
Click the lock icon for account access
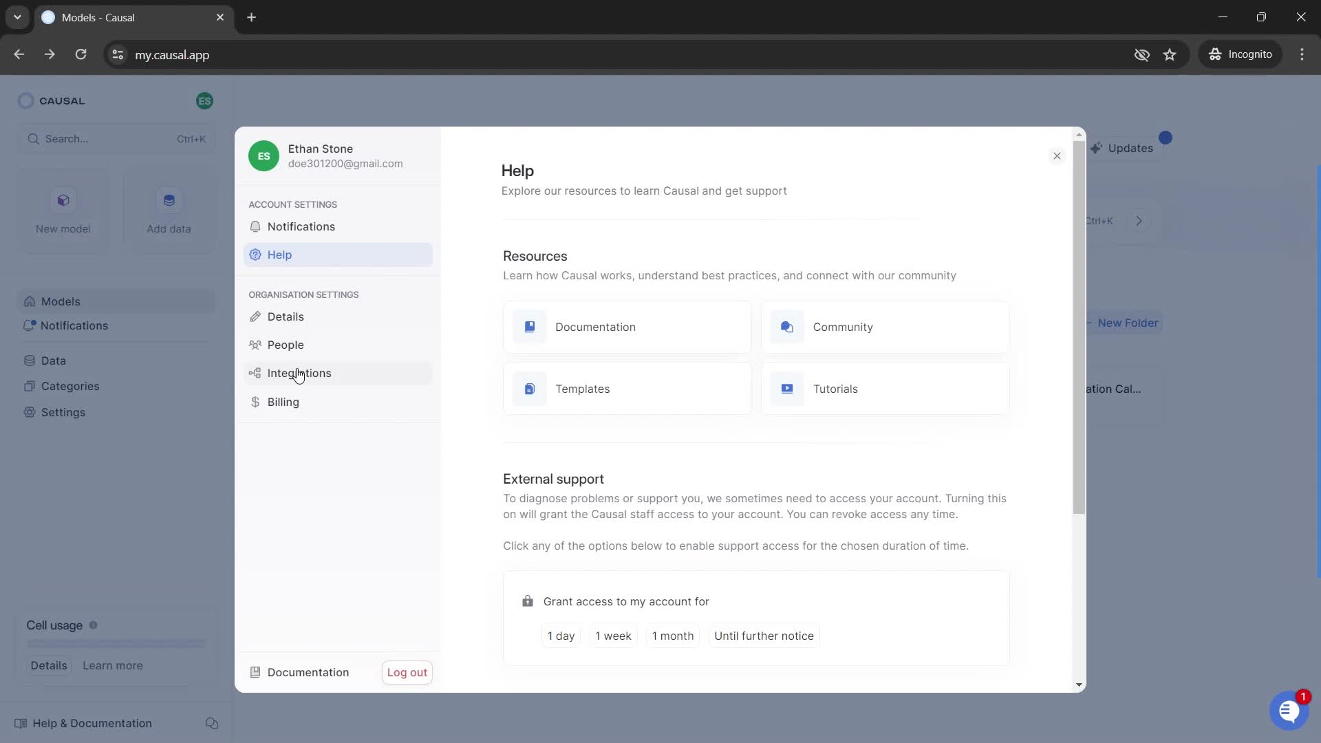(526, 601)
